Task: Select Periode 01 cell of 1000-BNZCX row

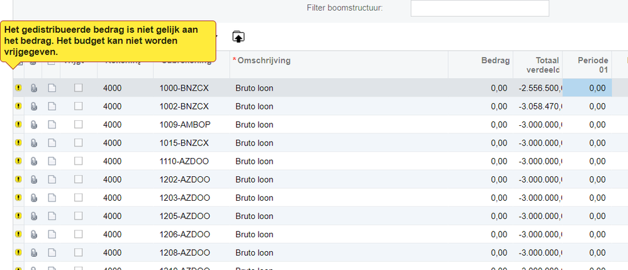Action: (587, 87)
